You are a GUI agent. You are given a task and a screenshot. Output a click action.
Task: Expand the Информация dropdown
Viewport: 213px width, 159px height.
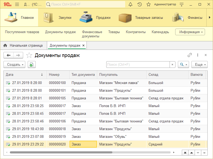(x=190, y=32)
